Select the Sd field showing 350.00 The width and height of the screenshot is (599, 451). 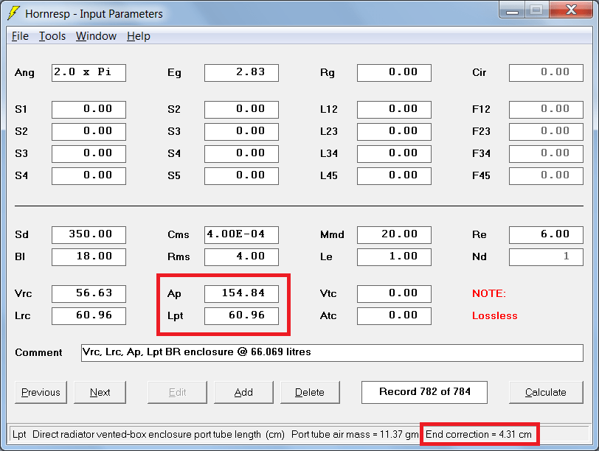89,235
